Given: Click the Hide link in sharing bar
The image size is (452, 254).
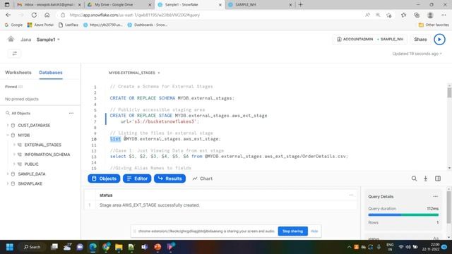Looking at the screenshot, I should [314, 231].
